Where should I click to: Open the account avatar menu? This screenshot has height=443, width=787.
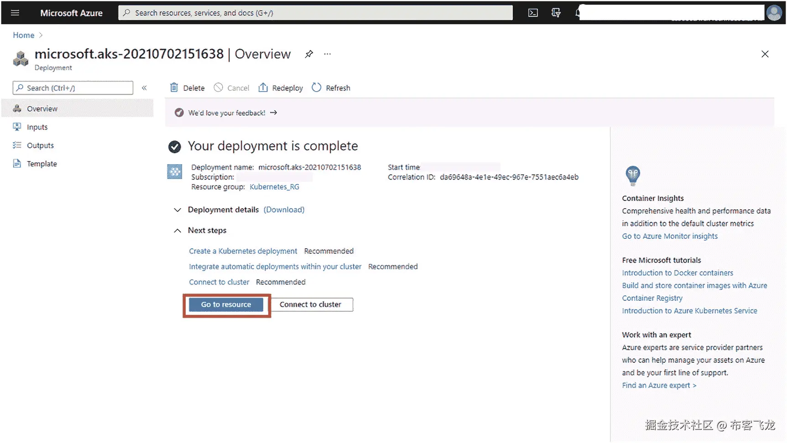(x=774, y=13)
